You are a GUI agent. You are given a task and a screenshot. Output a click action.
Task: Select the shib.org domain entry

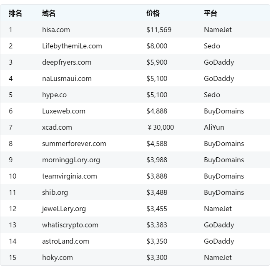(x=55, y=192)
